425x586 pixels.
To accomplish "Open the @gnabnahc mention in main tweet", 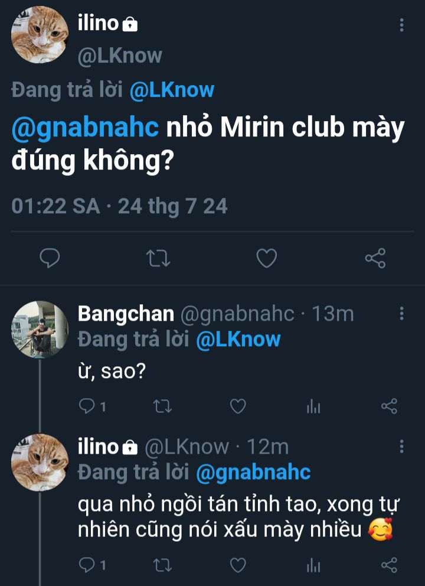I will [x=85, y=128].
